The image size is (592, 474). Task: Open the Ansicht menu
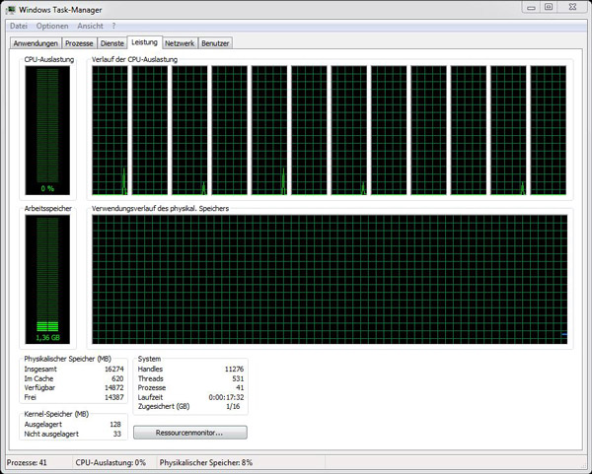pos(90,26)
